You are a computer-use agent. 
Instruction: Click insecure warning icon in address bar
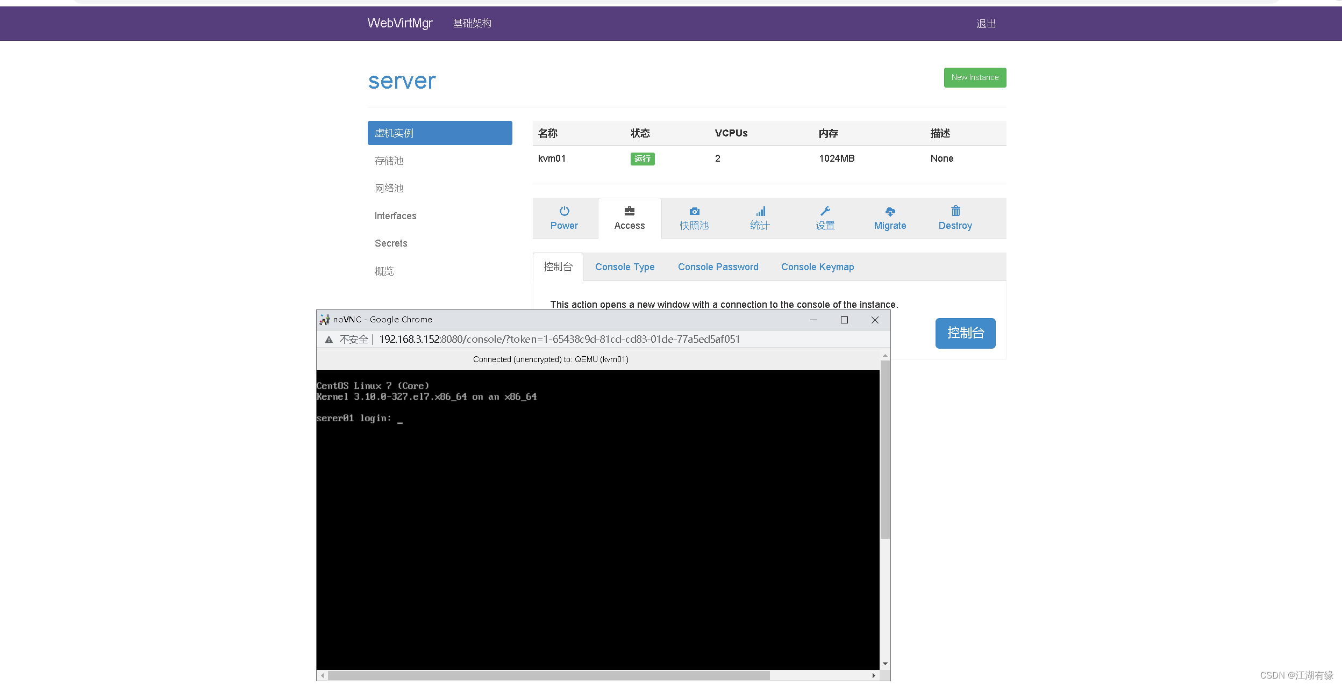(x=329, y=340)
